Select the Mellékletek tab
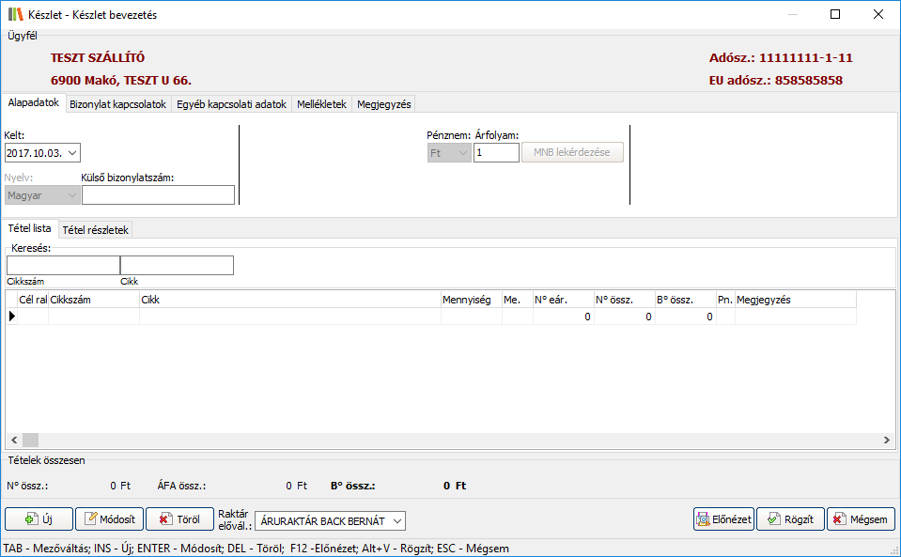The image size is (901, 557). 321,104
